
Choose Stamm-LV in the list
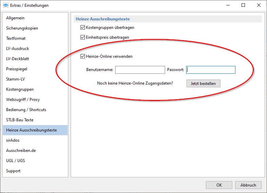[x=35, y=79]
